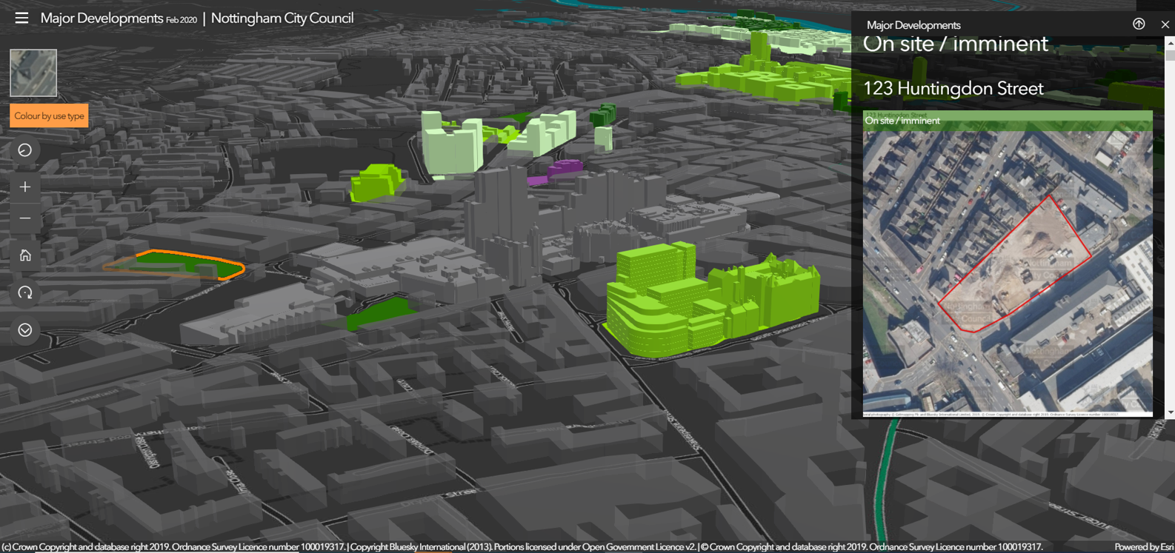
Task: Activate the rotate view tool
Action: tap(25, 293)
